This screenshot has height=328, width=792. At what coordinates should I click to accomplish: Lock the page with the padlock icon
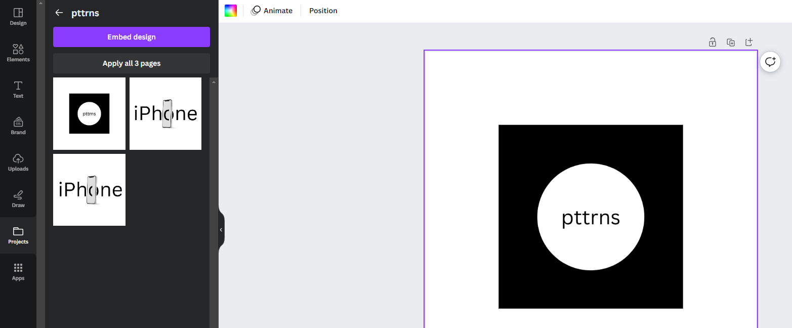(713, 43)
